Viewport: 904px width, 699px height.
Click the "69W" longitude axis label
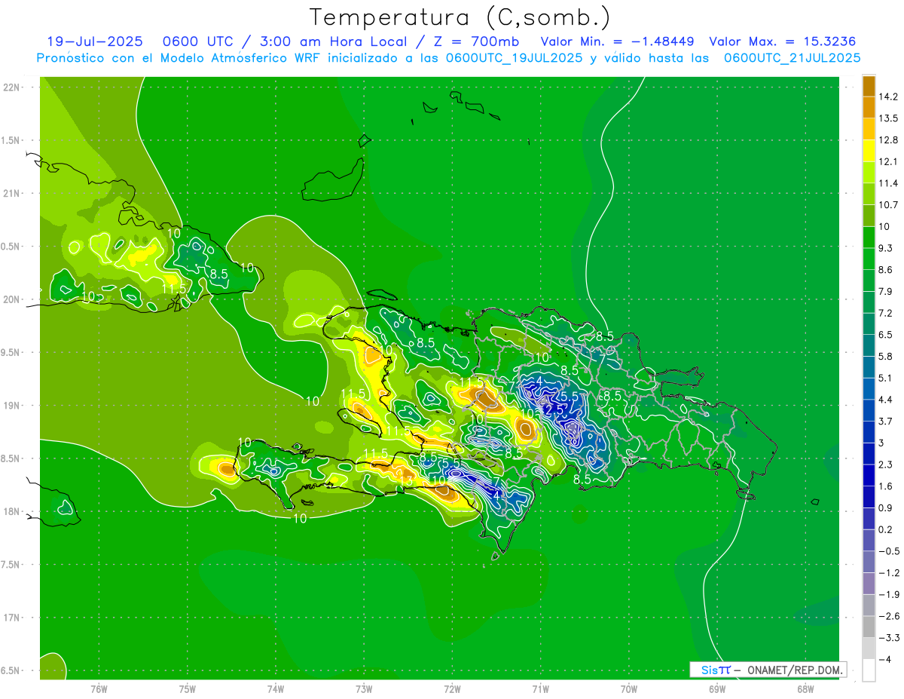click(717, 688)
